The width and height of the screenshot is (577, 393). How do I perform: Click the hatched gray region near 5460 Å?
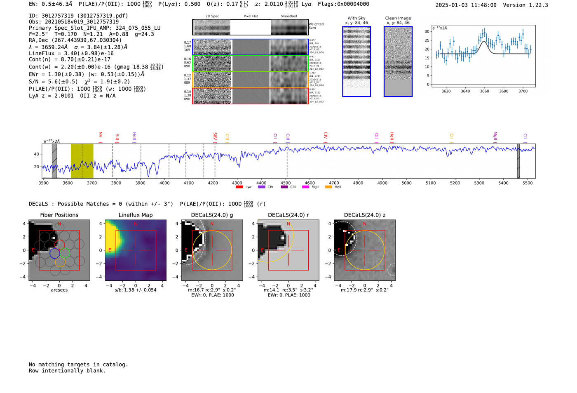pos(518,161)
